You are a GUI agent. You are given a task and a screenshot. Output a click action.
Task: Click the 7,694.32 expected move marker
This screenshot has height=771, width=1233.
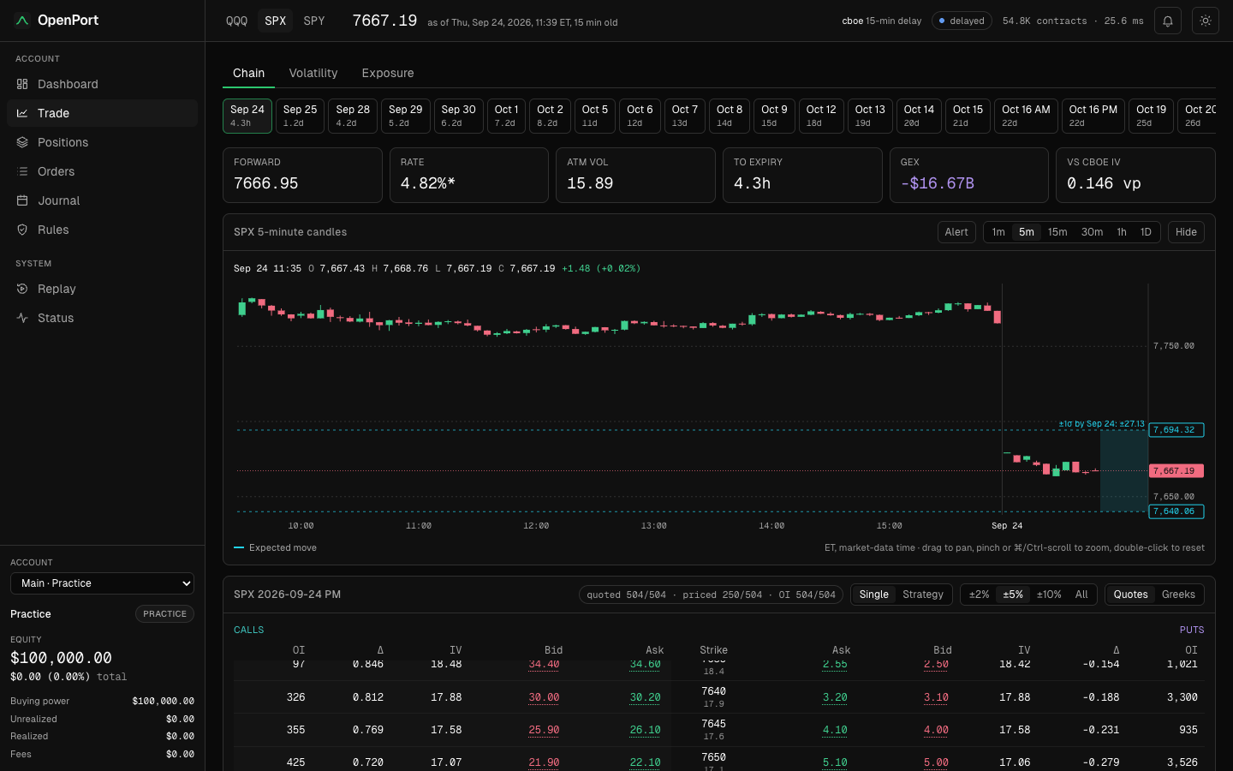point(1176,430)
